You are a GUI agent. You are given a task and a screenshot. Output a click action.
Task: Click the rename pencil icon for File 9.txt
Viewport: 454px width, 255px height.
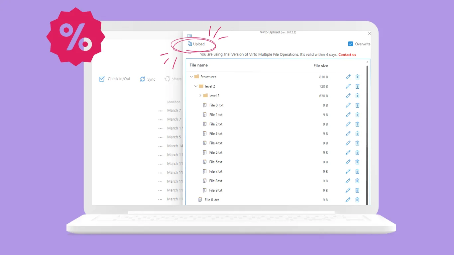tap(348, 190)
